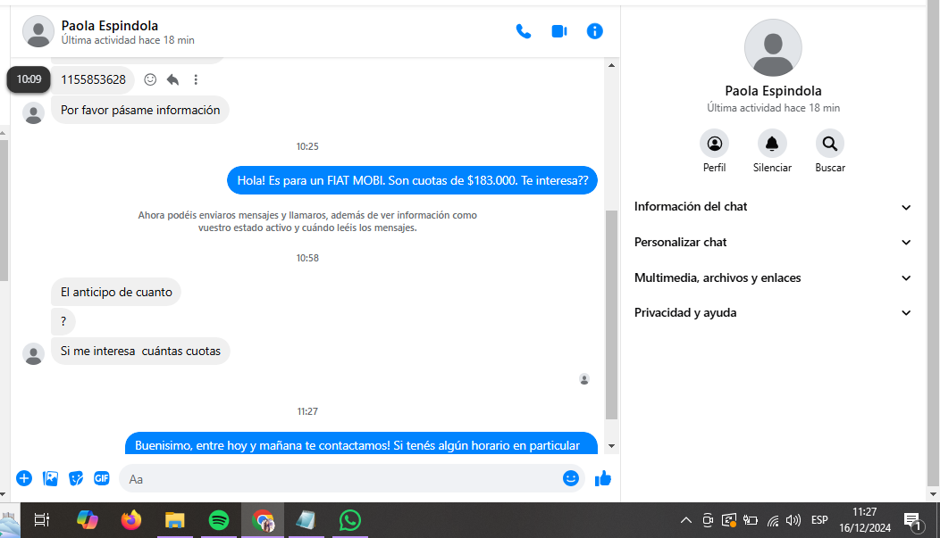The width and height of the screenshot is (940, 538).
Task: Open the GIF picker
Action: 102,478
